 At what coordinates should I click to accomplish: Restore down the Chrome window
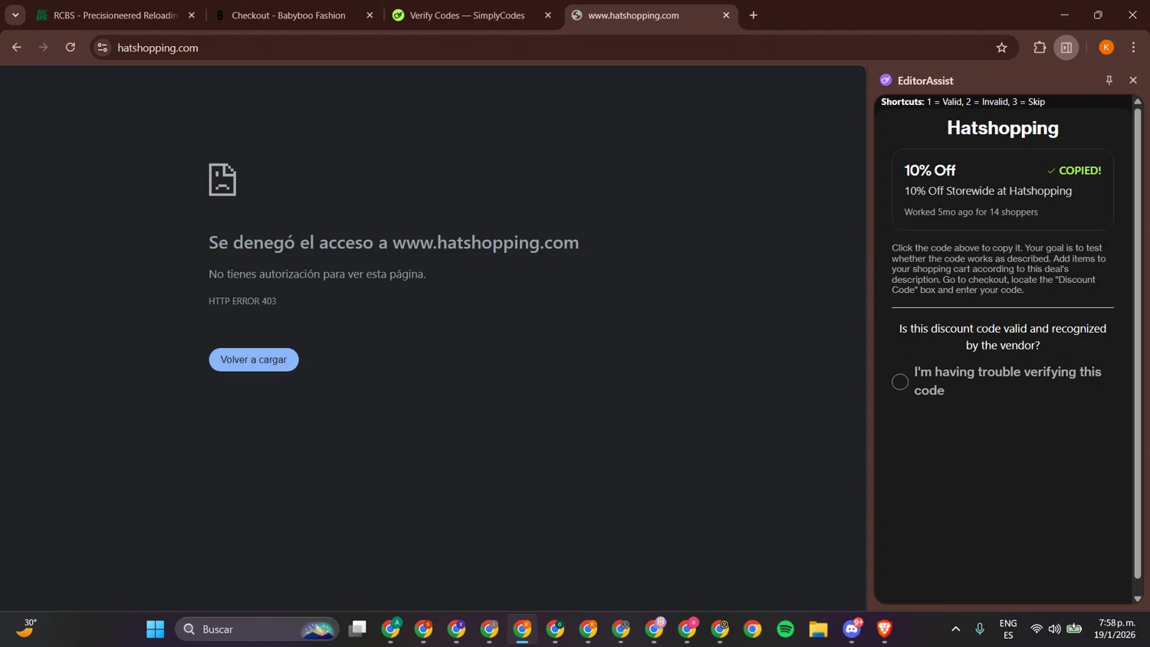coord(1098,15)
